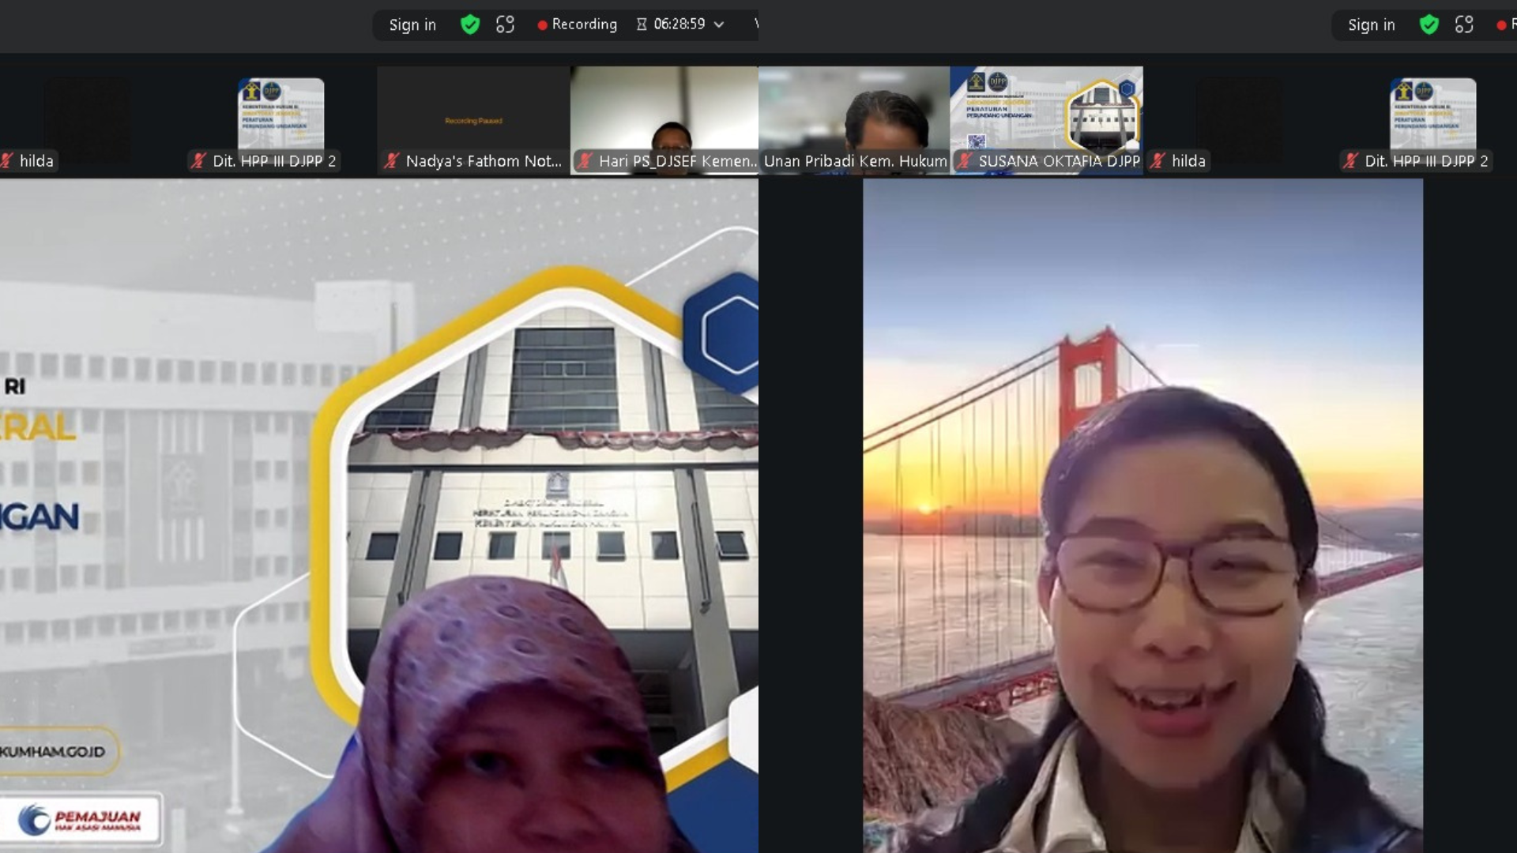This screenshot has height=853, width=1517.
Task: Select Nadya's Fathom Notetaker tile
Action: coord(472,118)
